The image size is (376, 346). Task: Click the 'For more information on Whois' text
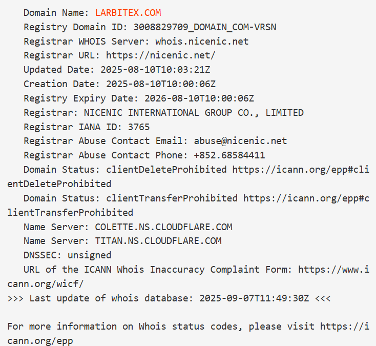[102, 326]
